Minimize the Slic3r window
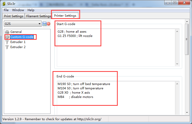This screenshot has height=124, width=192. click(168, 3)
